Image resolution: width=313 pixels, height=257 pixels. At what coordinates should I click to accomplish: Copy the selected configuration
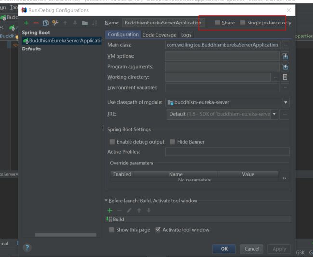(46, 23)
